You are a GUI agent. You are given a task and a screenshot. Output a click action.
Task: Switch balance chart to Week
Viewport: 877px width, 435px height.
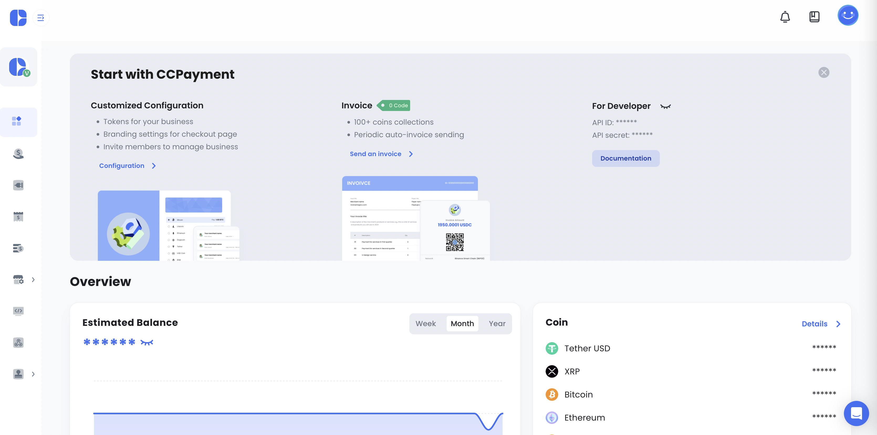point(426,323)
